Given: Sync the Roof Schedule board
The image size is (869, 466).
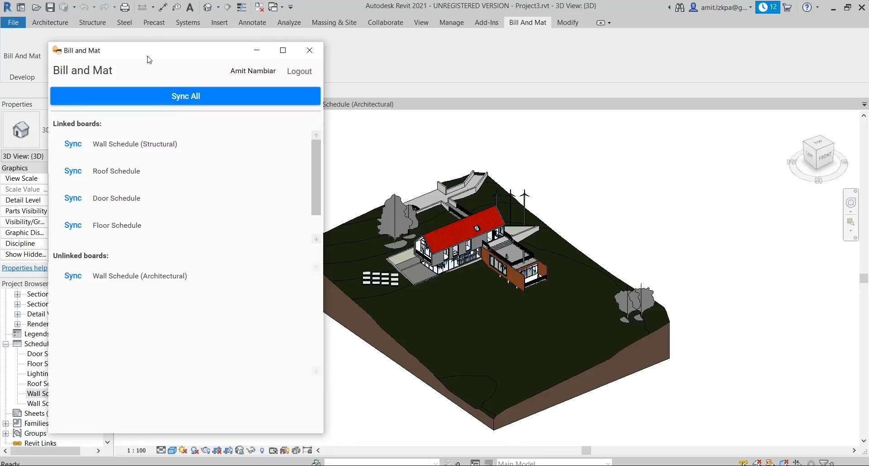Looking at the screenshot, I should tap(73, 171).
